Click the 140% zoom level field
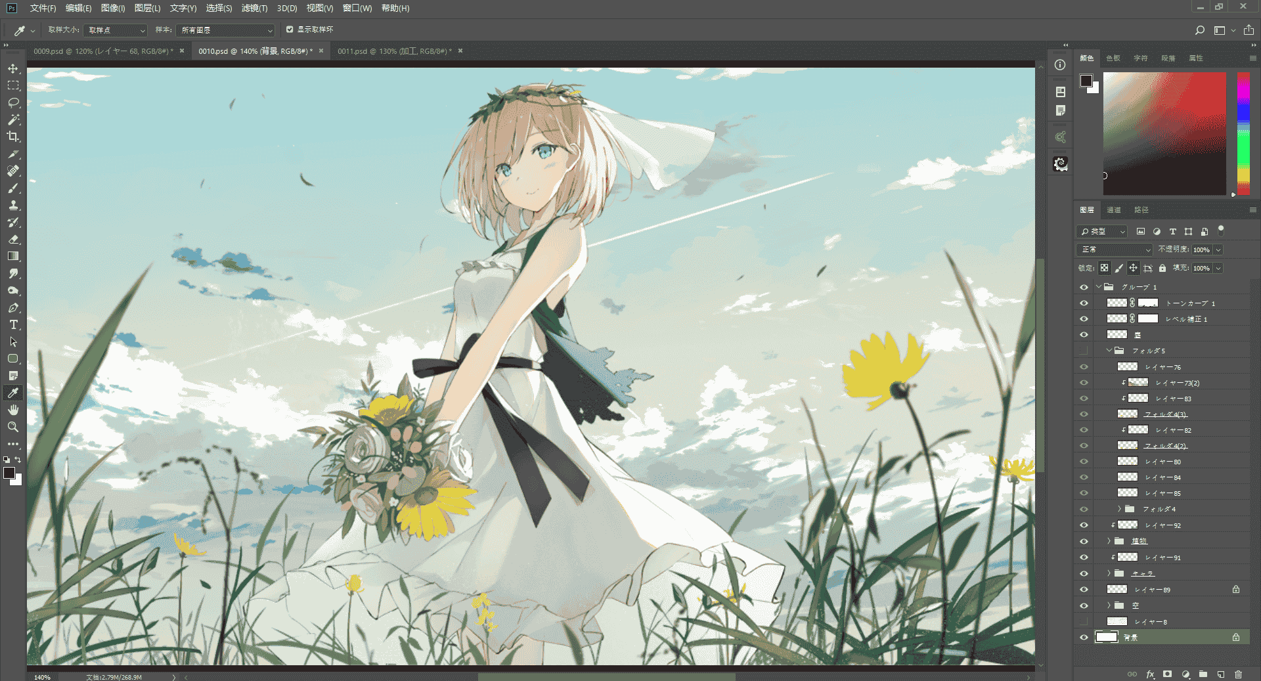Viewport: 1261px width, 681px height. click(x=42, y=677)
